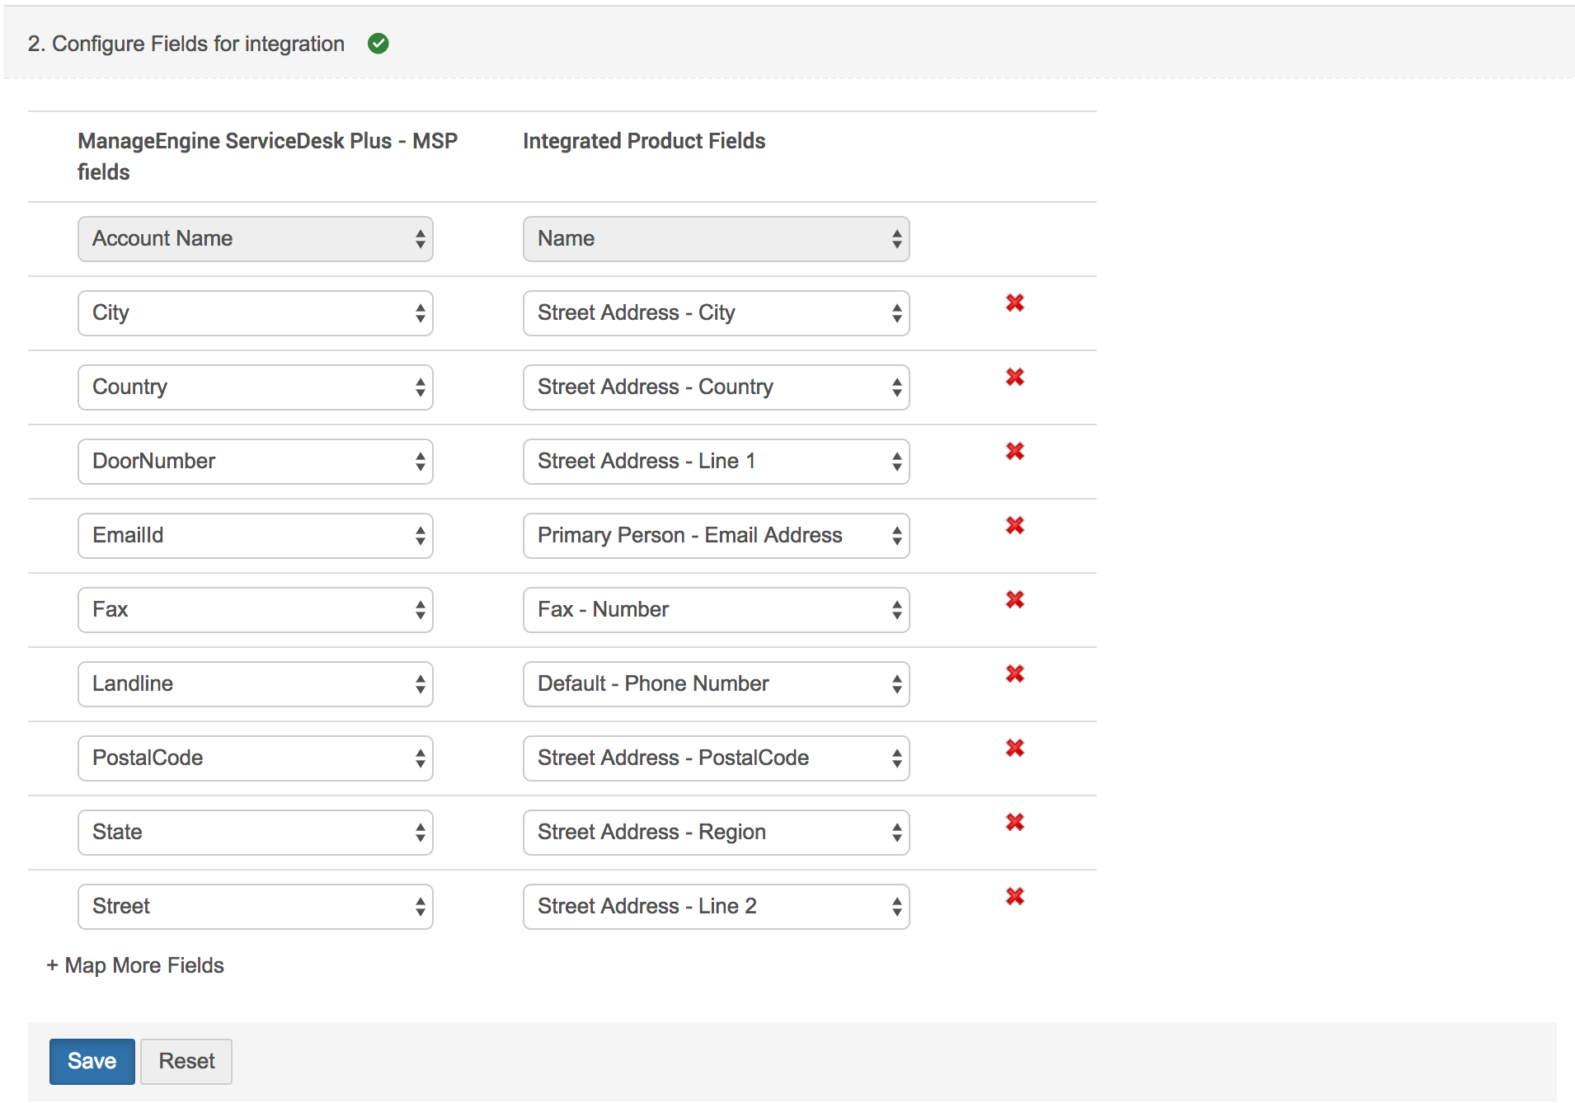Delete the State field mapping

point(1014,823)
